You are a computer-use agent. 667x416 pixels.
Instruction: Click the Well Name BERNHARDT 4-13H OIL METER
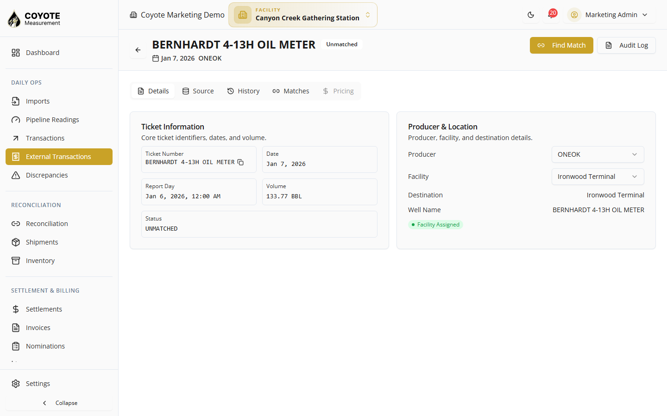(x=598, y=210)
